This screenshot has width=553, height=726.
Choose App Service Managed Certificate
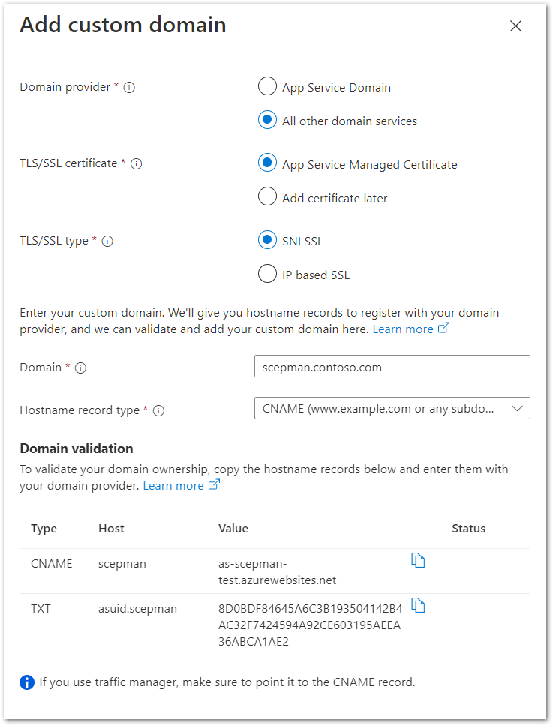[267, 163]
